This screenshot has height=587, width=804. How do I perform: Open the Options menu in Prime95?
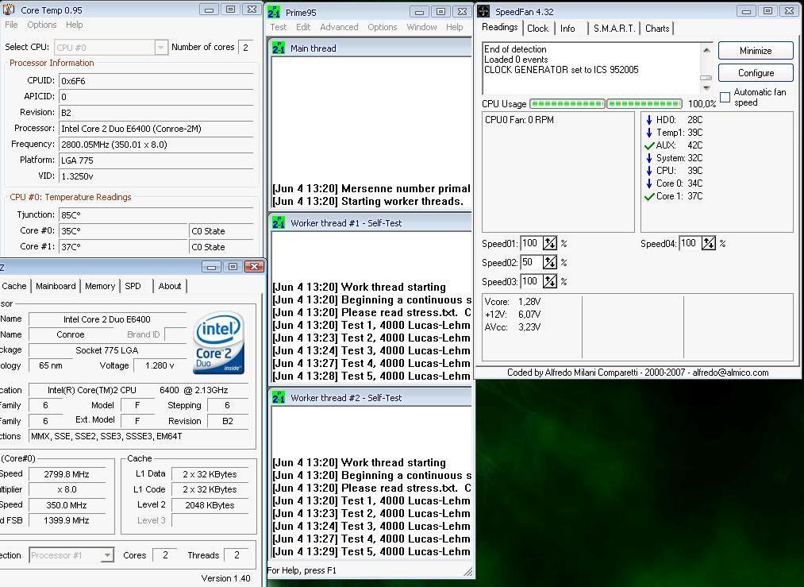[x=382, y=27]
